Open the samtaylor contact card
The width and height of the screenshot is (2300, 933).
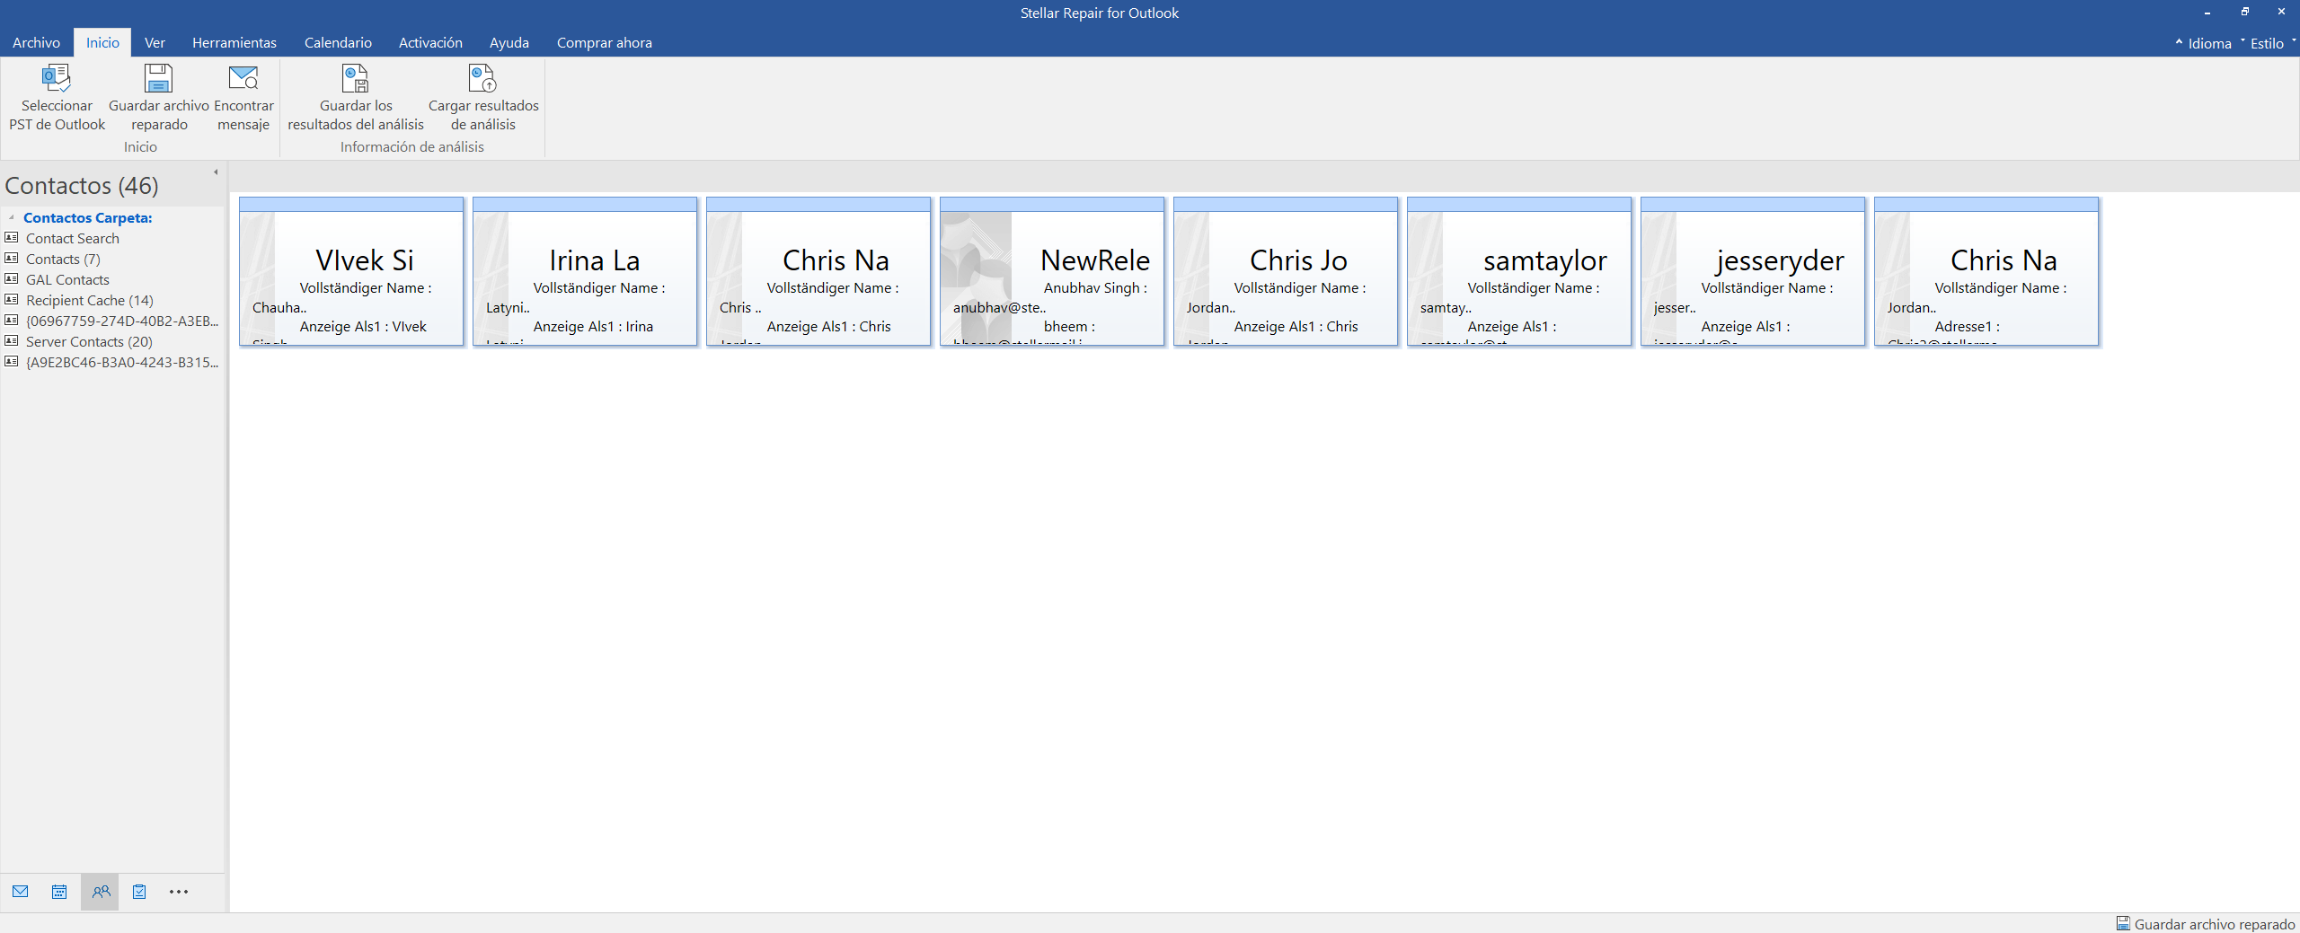(1519, 271)
